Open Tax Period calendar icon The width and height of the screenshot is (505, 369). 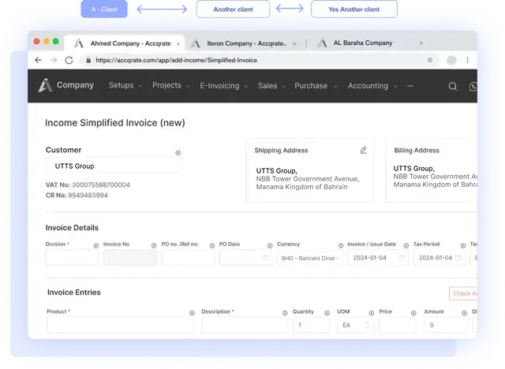pyautogui.click(x=458, y=258)
